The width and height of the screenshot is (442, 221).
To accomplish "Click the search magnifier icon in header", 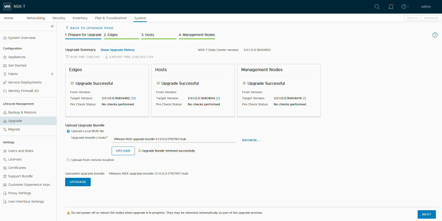I will click(x=377, y=7).
